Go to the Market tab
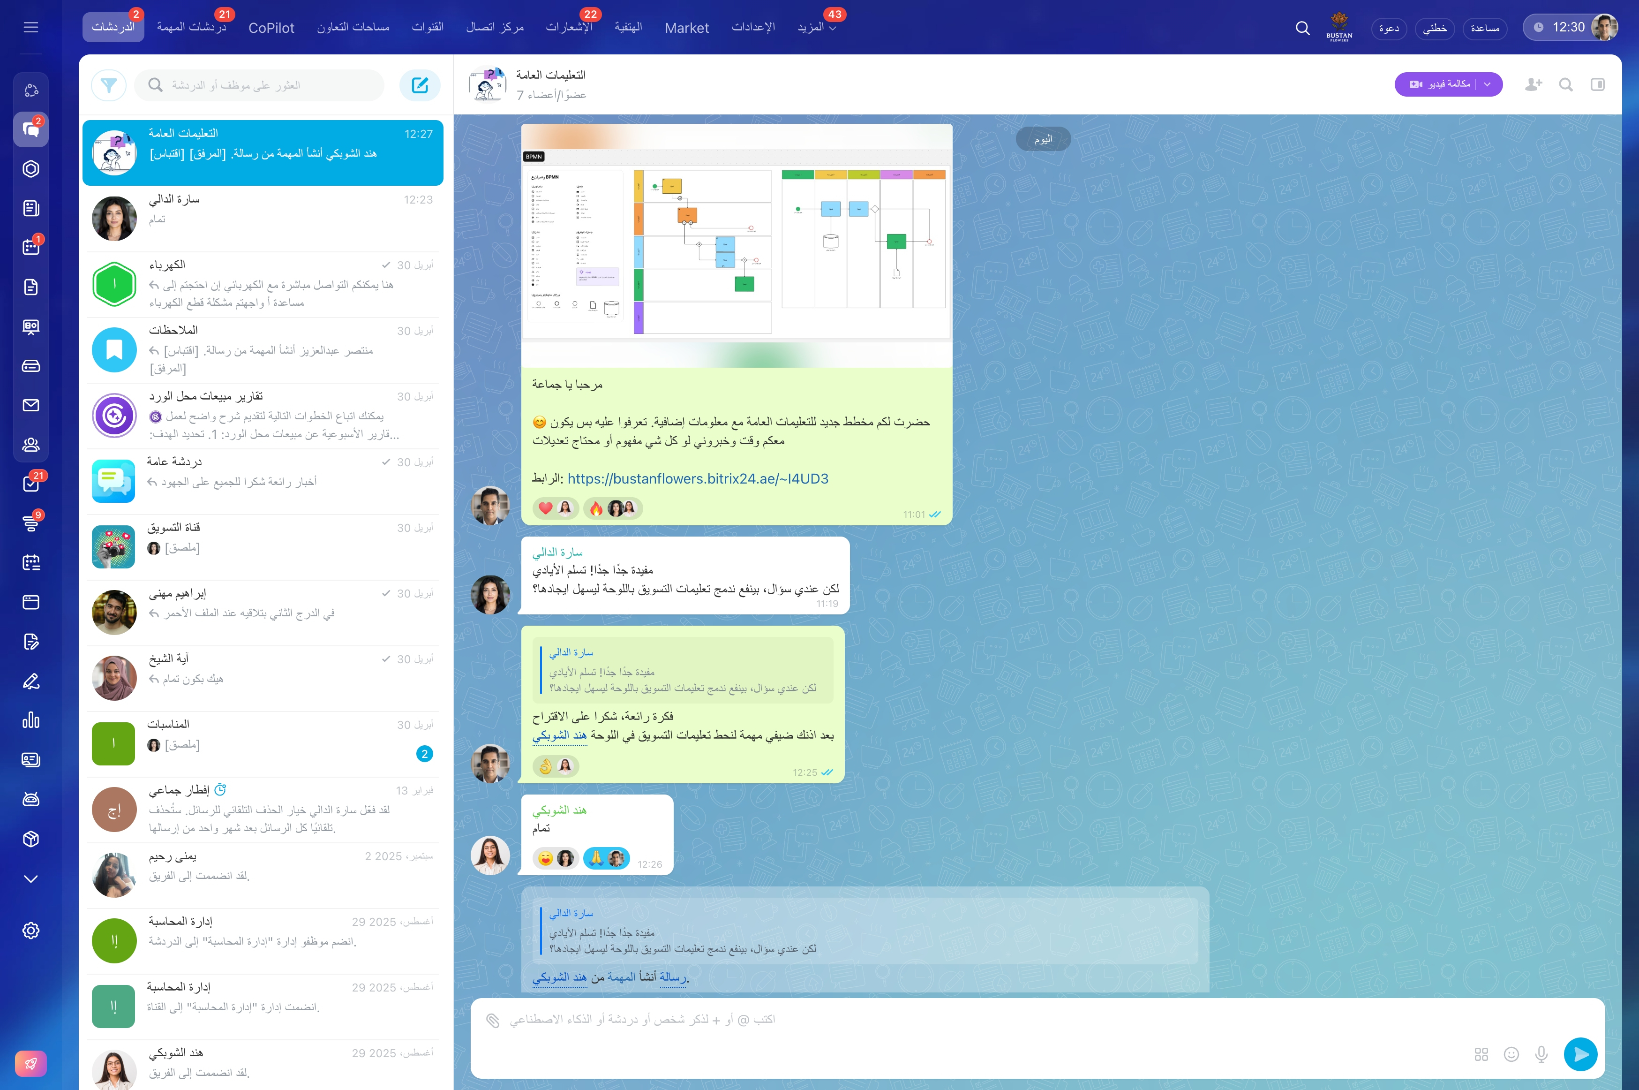The image size is (1639, 1090). (x=686, y=28)
